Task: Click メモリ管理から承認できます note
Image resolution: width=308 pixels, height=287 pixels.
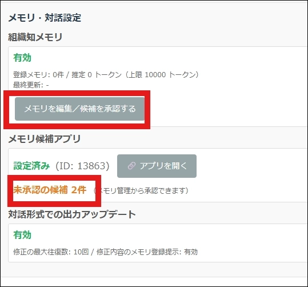Action: click(141, 190)
